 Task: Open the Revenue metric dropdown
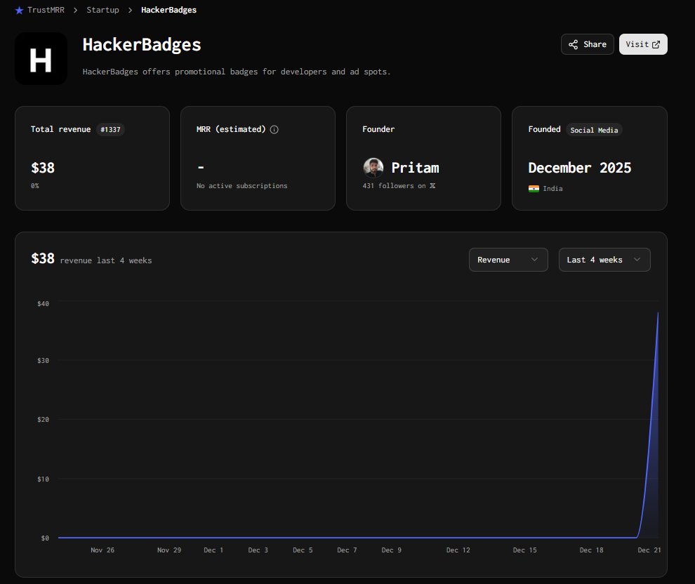point(508,260)
